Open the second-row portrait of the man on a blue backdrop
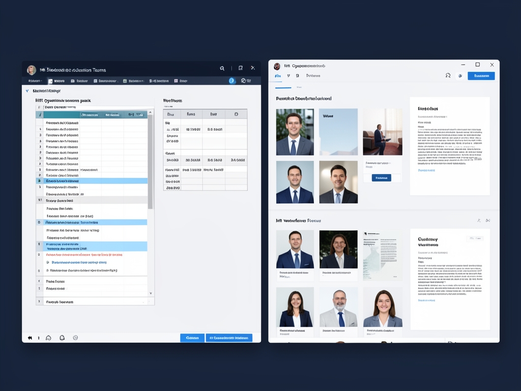Image resolution: width=521 pixels, height=391 pixels. click(x=295, y=182)
